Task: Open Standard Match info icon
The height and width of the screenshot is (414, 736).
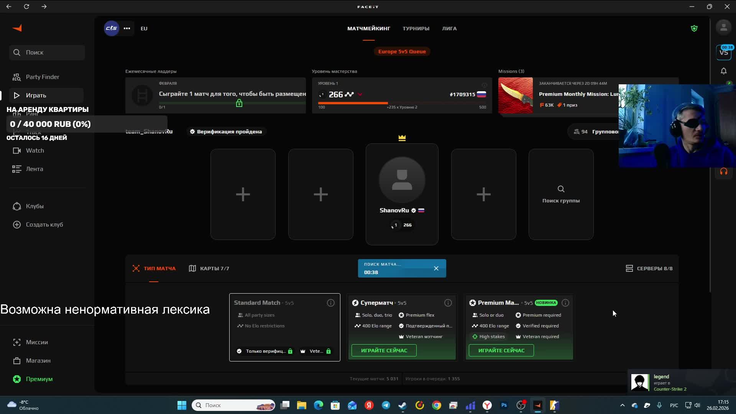Action: click(x=330, y=303)
